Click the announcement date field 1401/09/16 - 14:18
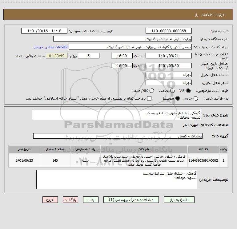Viewport: 237px width, 229px height. tap(44, 31)
